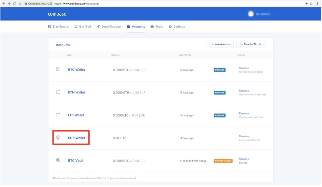Click the ETH Wallet folder icon

coord(58,92)
